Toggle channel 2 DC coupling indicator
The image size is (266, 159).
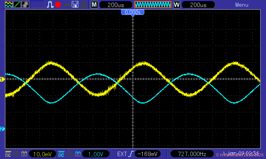(61, 154)
